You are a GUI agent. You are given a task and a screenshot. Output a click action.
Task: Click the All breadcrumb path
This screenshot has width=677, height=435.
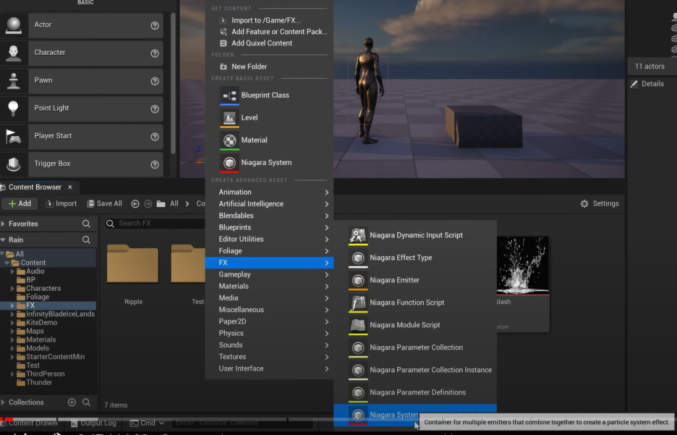(174, 204)
